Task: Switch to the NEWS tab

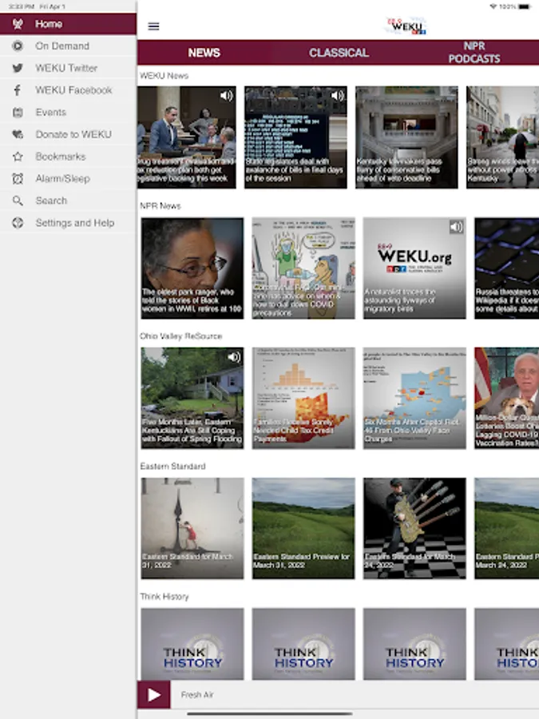Action: (204, 52)
